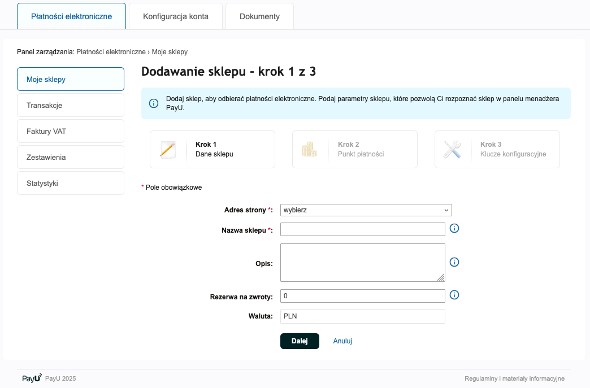
Task: Click the Krok 2 coins icon
Action: tap(310, 149)
